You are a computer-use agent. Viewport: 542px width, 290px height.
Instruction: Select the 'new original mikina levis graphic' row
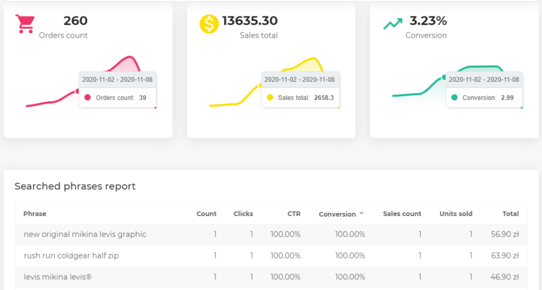[x=85, y=234]
